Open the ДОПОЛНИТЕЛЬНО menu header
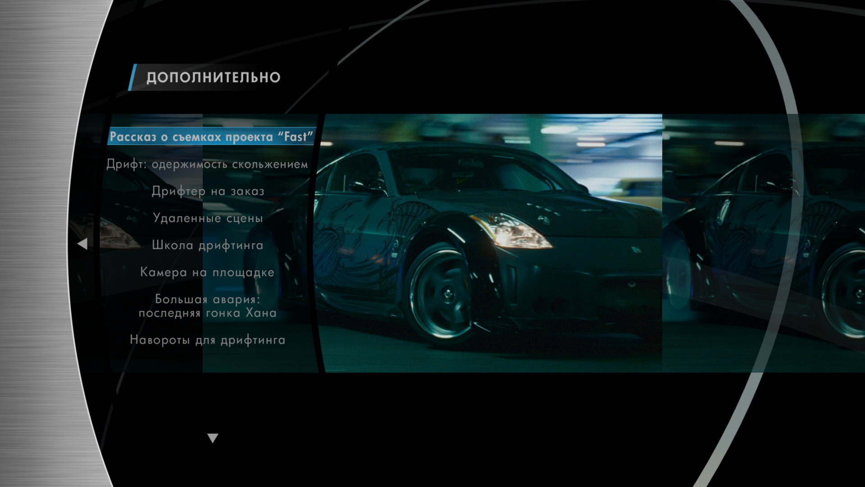865x487 pixels. (213, 77)
